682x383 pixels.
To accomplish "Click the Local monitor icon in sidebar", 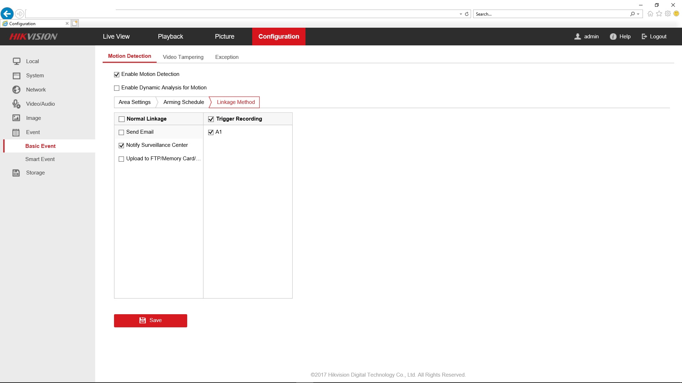I will pyautogui.click(x=16, y=61).
